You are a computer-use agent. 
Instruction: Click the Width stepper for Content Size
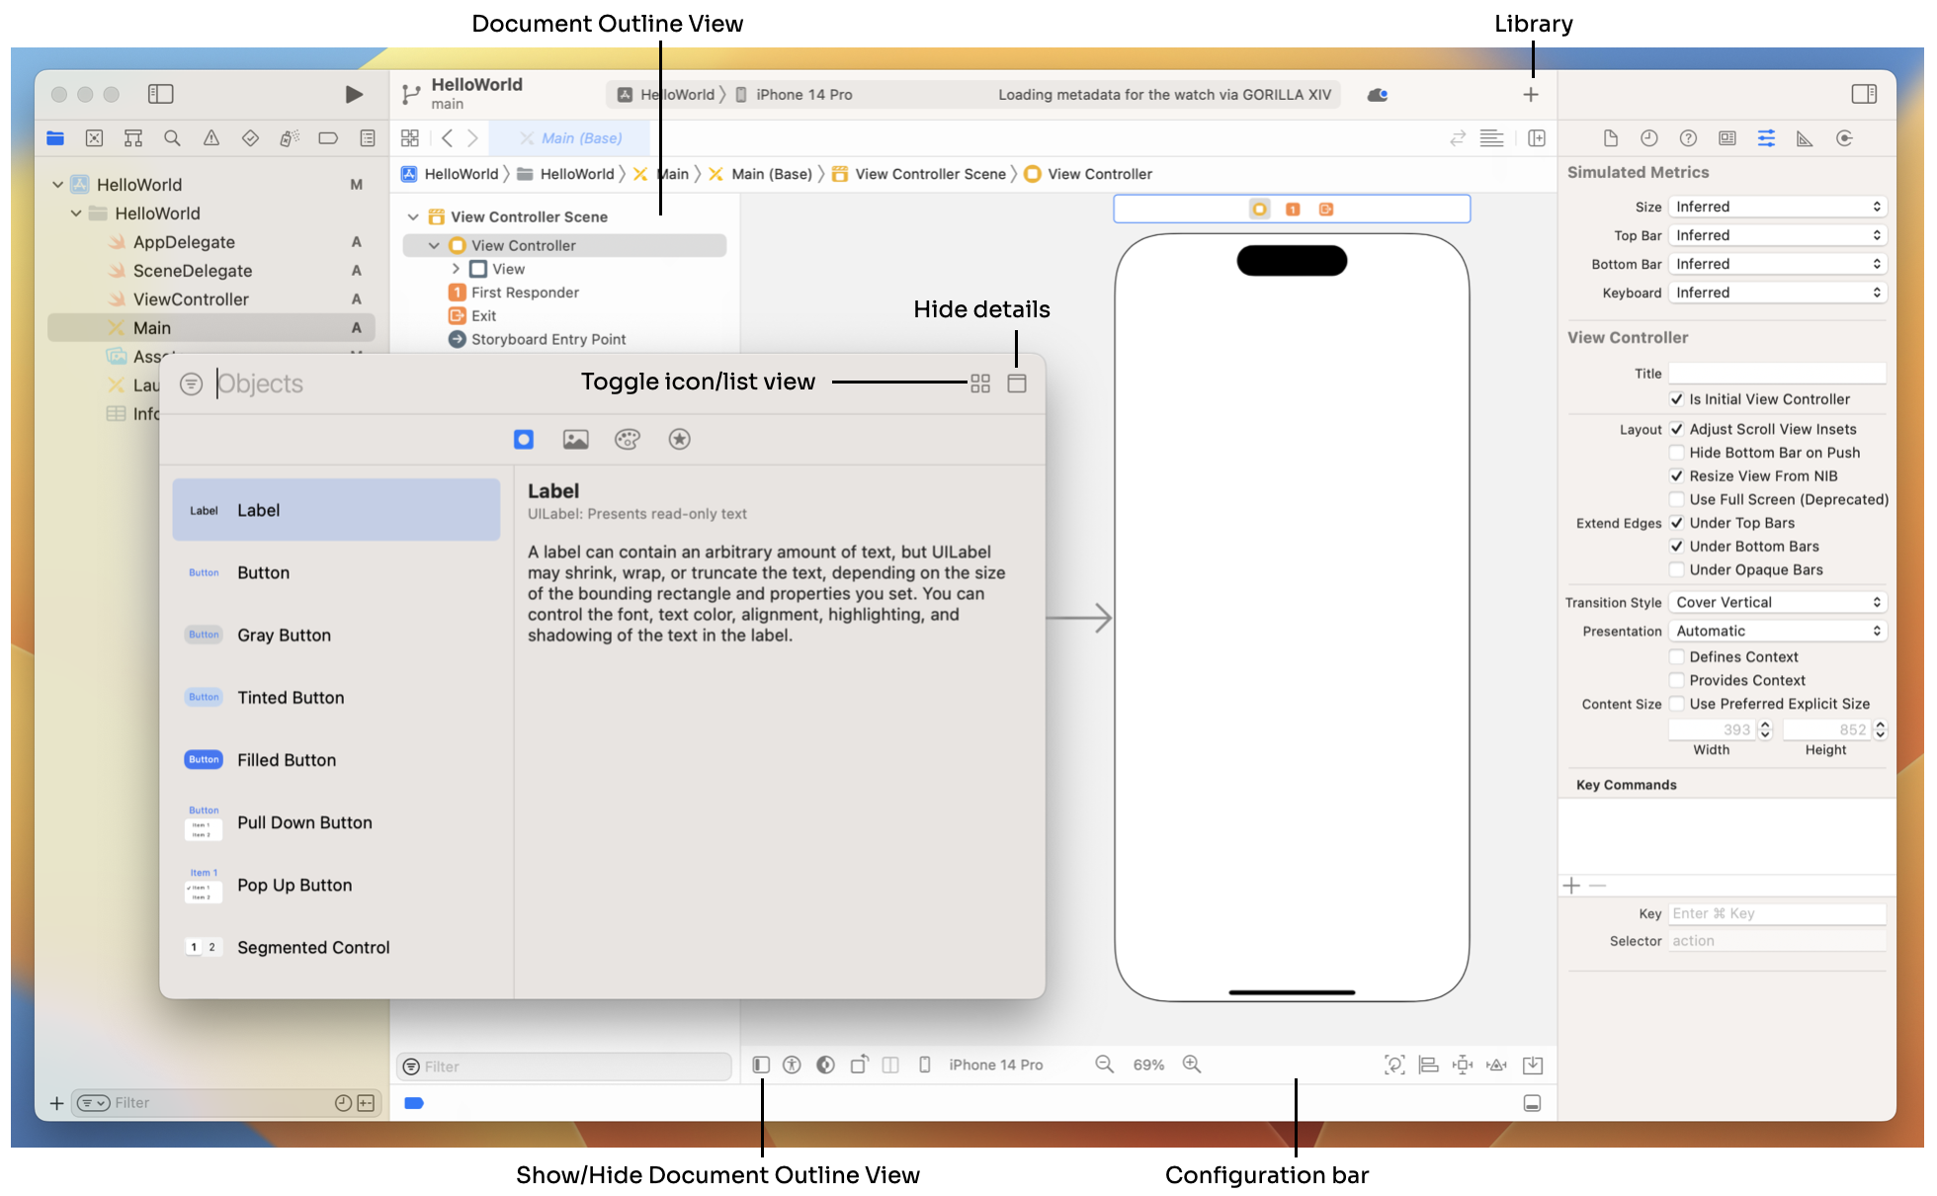pos(1763,729)
